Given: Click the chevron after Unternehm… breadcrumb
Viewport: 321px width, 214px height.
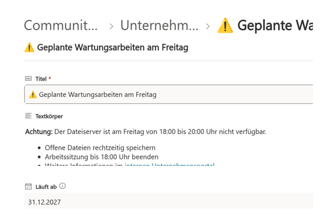Looking at the screenshot, I should point(208,26).
